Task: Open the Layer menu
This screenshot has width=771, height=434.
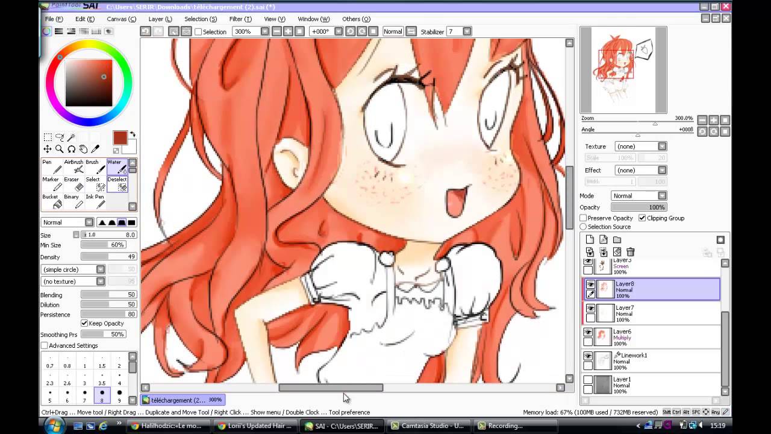Action: 160,19
